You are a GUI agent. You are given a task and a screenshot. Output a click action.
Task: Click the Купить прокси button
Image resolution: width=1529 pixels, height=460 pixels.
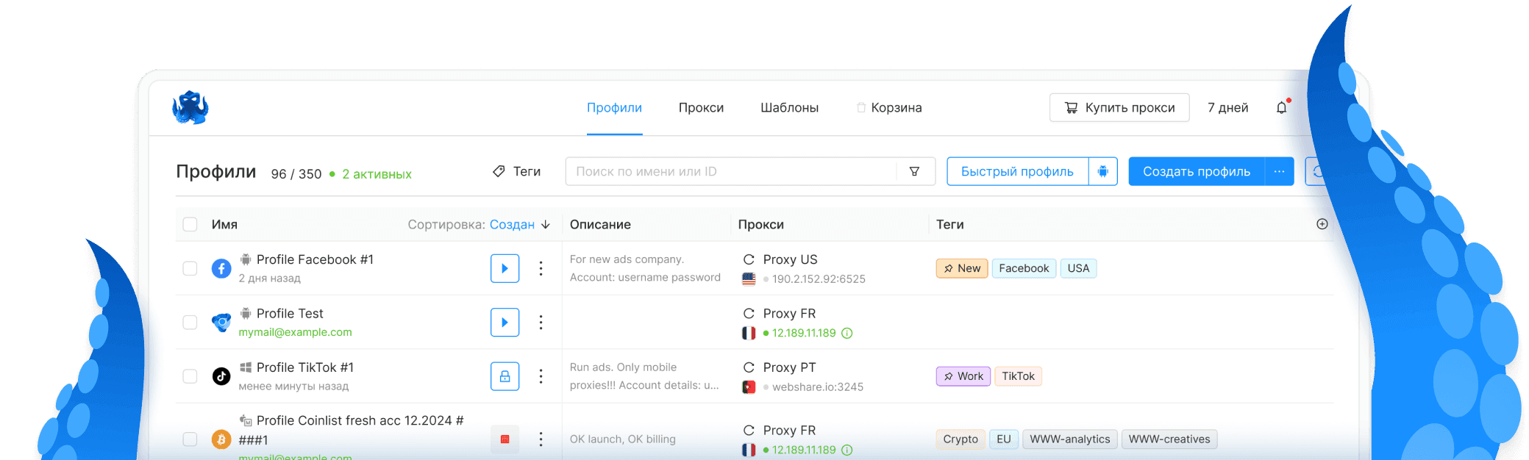1119,107
